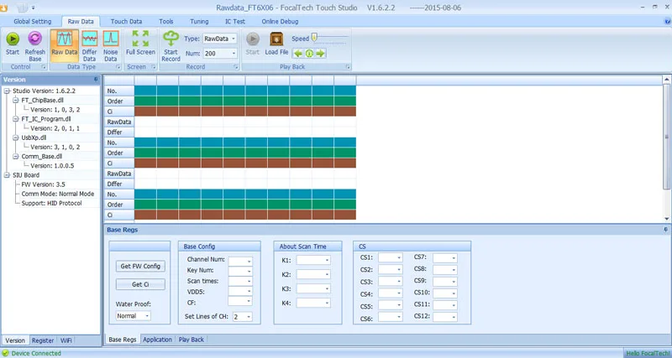Viewport: 672px width, 358px height.
Task: Open the K1 dropdown
Action: pyautogui.click(x=327, y=260)
